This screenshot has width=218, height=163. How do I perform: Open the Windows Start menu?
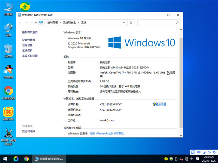(5, 159)
